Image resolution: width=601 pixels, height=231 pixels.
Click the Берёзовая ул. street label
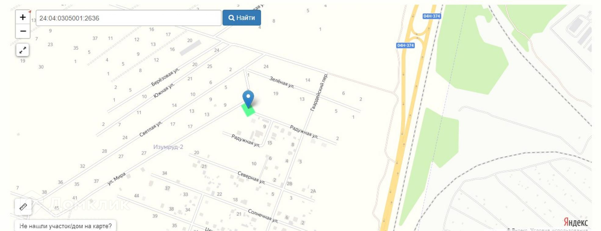click(x=165, y=77)
